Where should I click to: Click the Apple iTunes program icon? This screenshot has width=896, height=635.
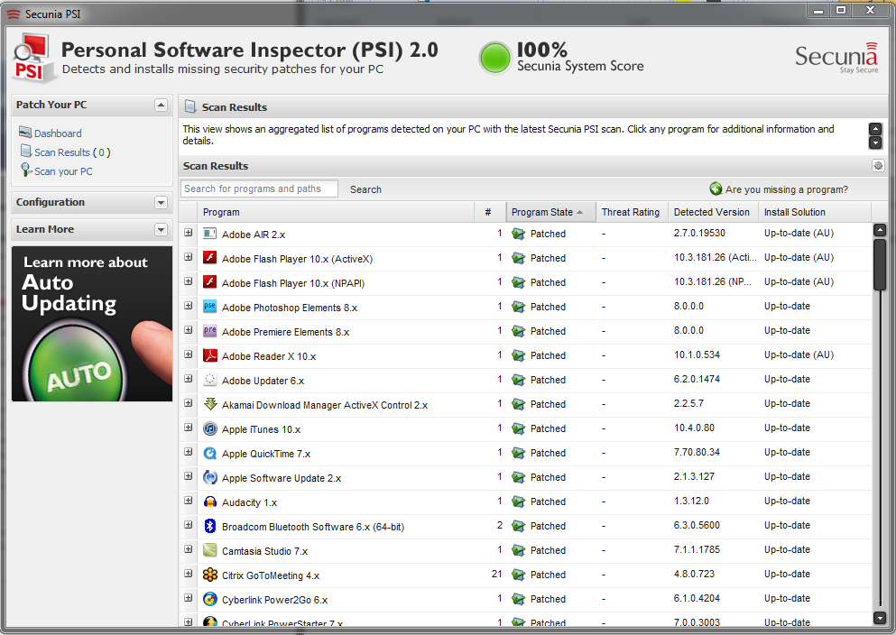[209, 428]
